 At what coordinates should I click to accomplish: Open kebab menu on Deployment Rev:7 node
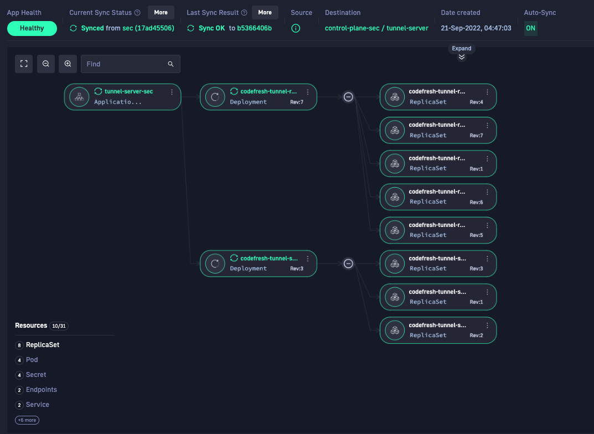click(x=308, y=92)
